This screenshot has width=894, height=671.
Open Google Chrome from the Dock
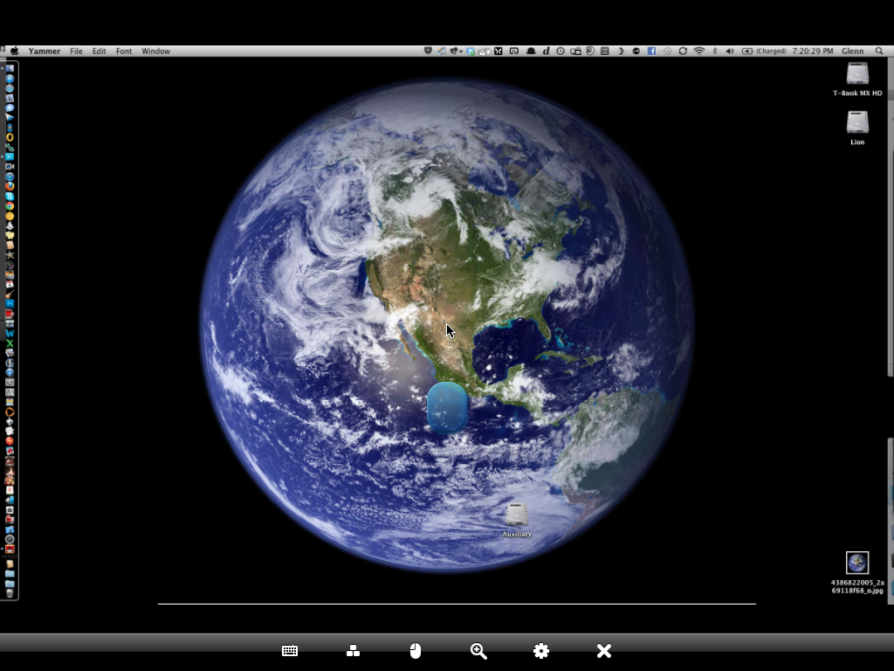point(10,206)
